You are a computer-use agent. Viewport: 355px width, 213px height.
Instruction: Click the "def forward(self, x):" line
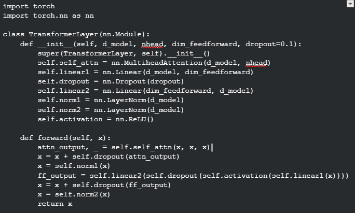pyautogui.click(x=65, y=138)
